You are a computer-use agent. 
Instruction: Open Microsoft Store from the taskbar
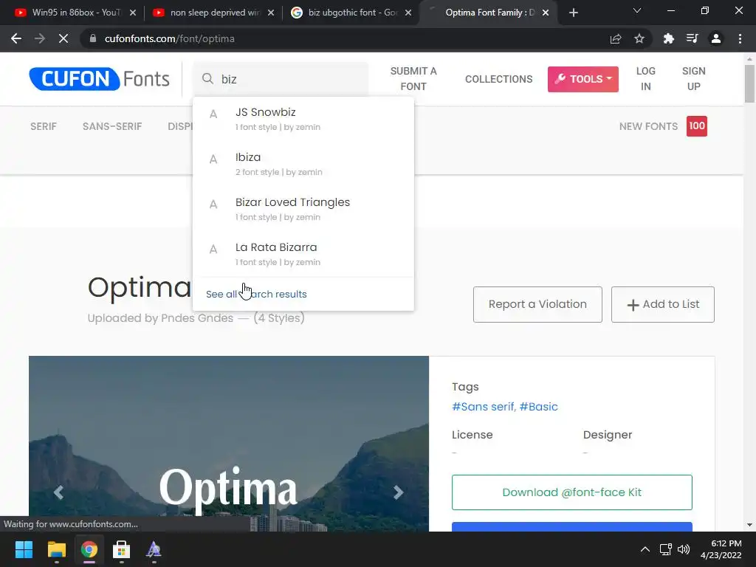(x=121, y=549)
